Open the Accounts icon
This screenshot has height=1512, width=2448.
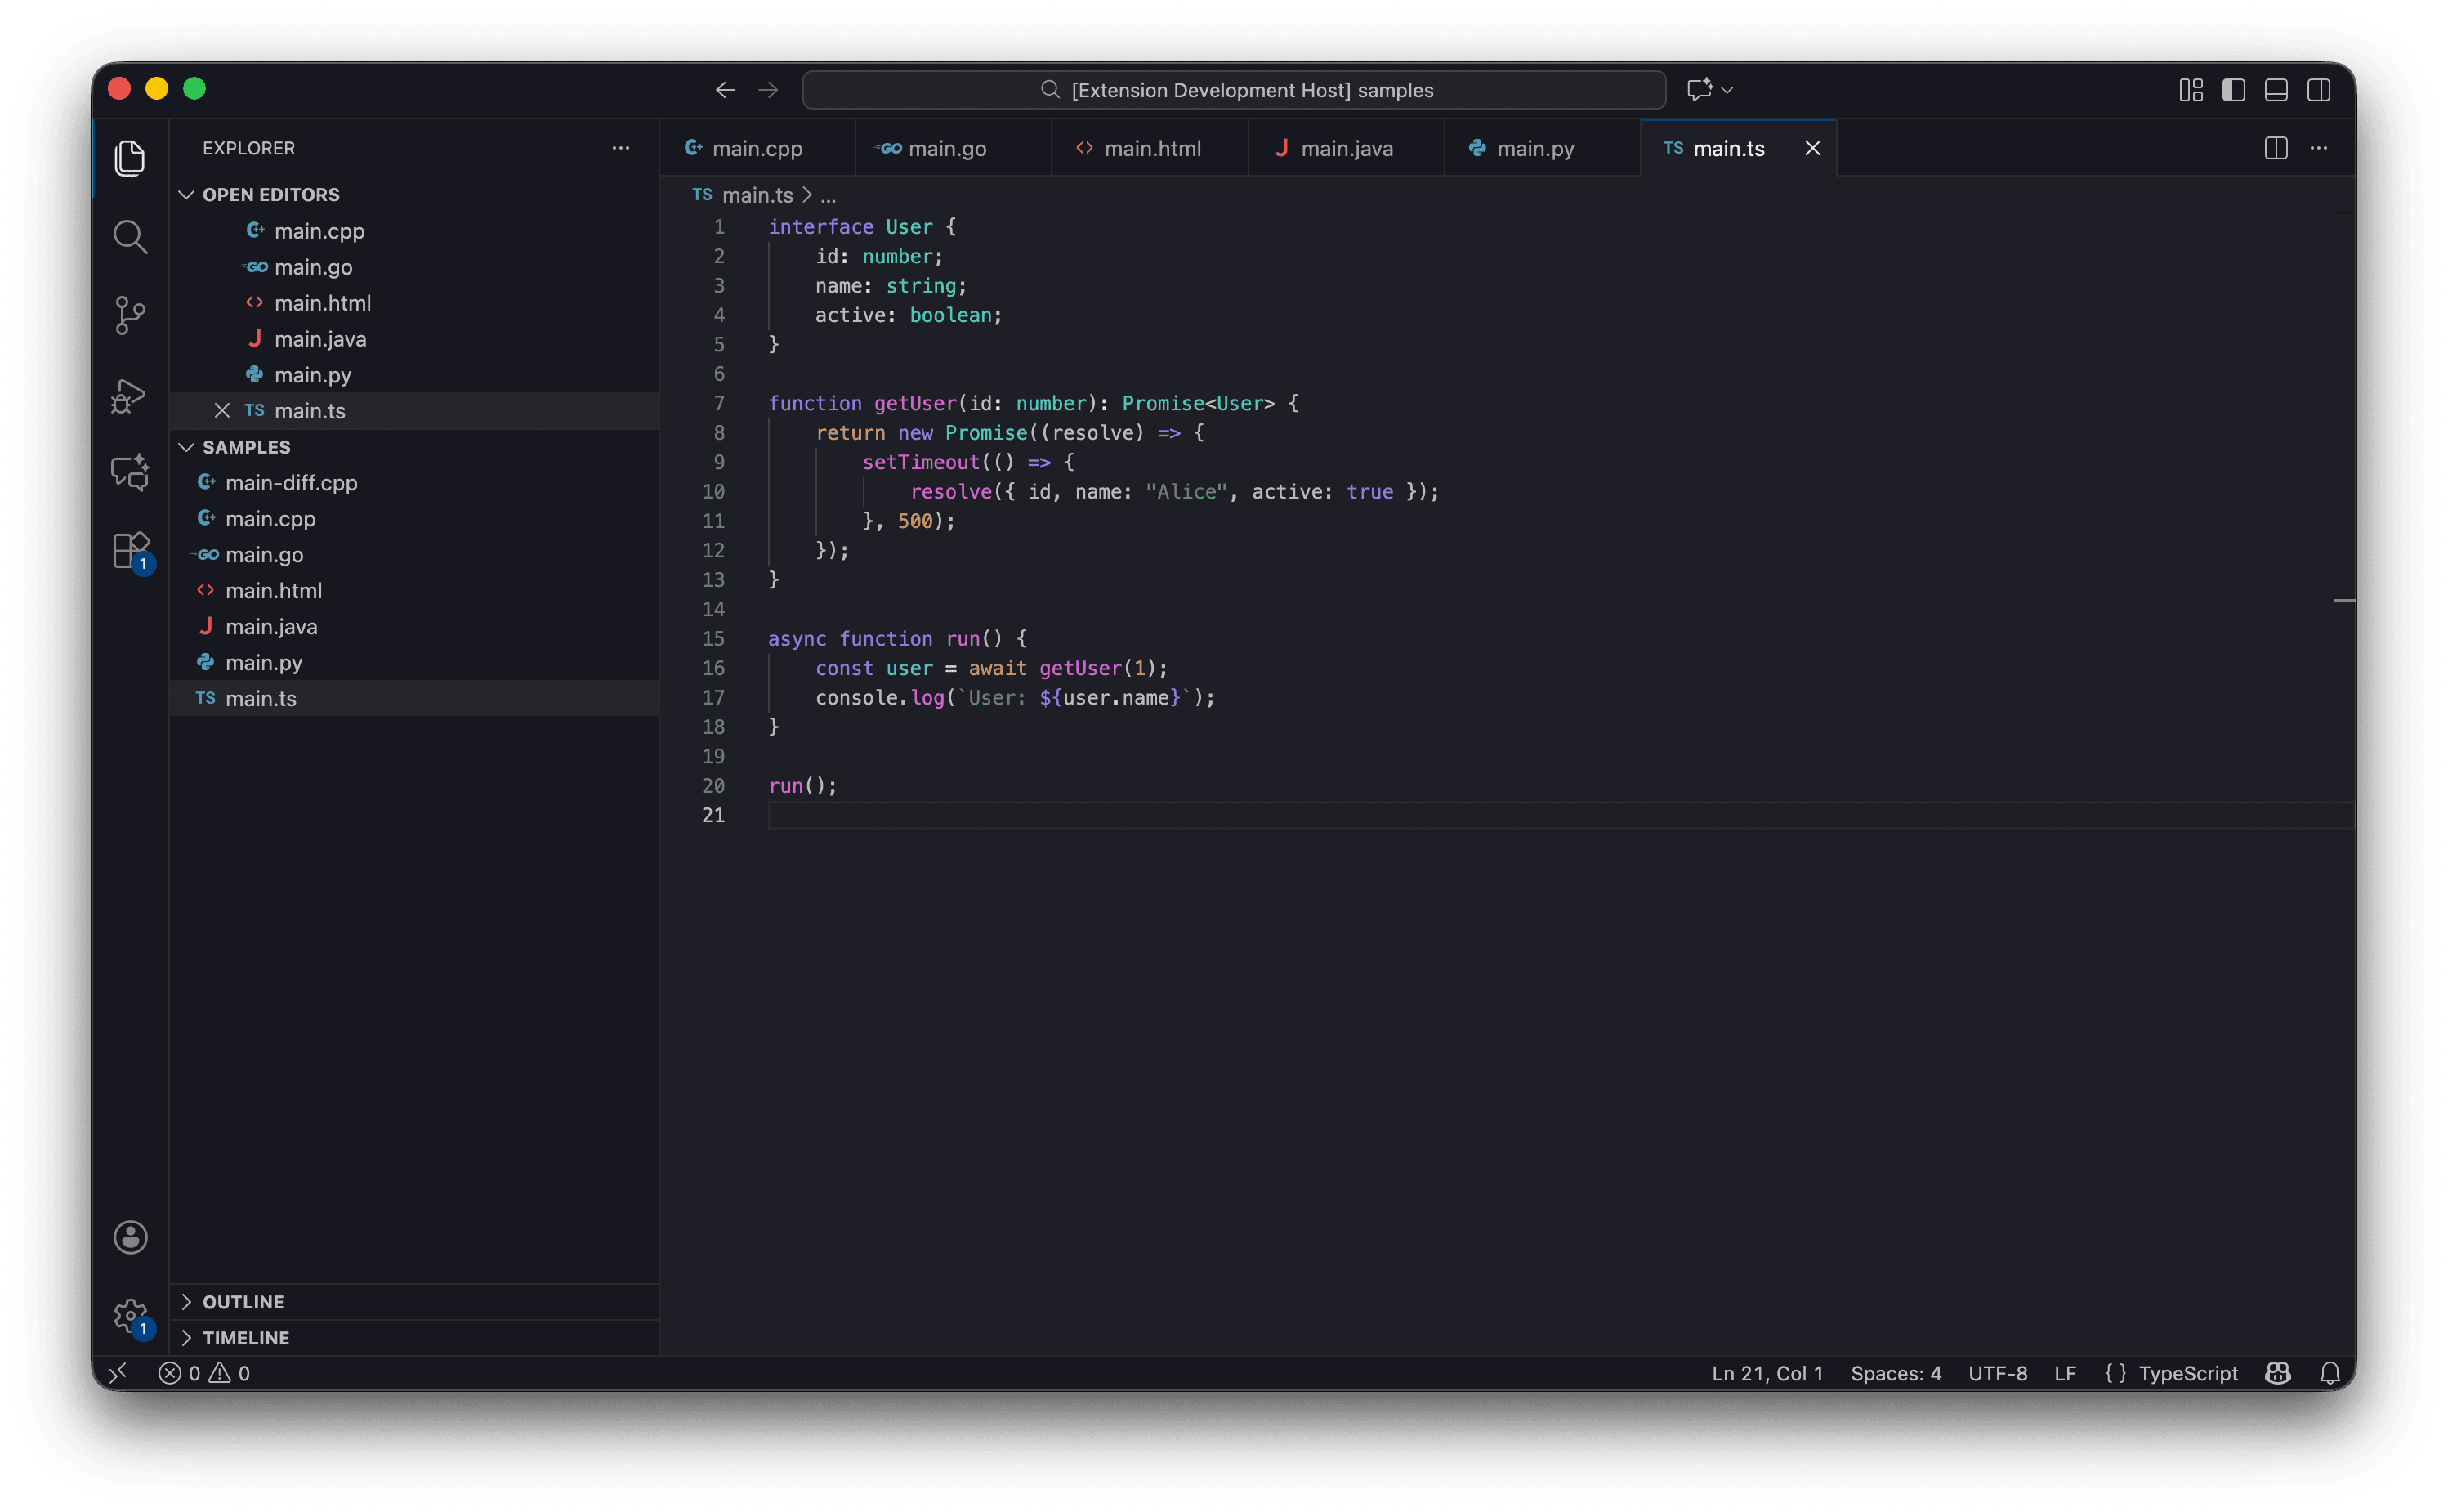pos(130,1237)
